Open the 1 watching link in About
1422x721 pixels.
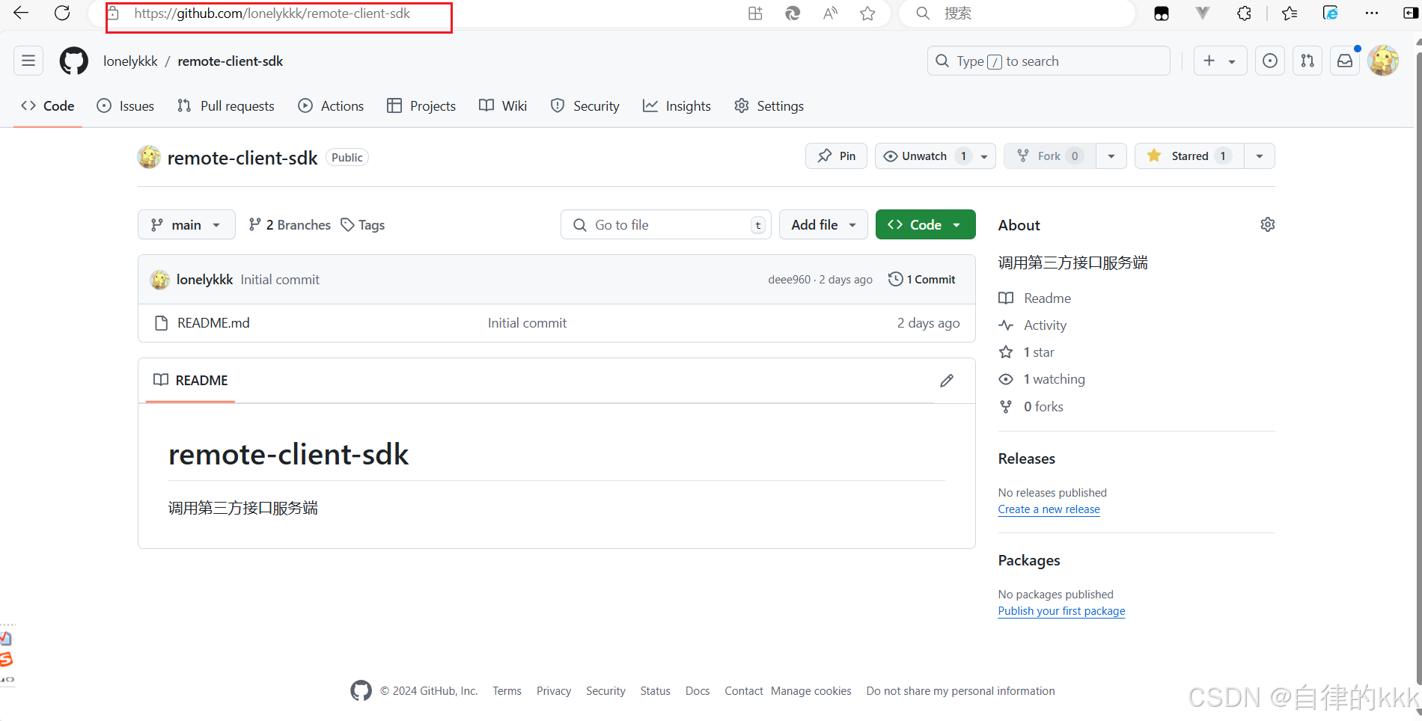pos(1042,379)
